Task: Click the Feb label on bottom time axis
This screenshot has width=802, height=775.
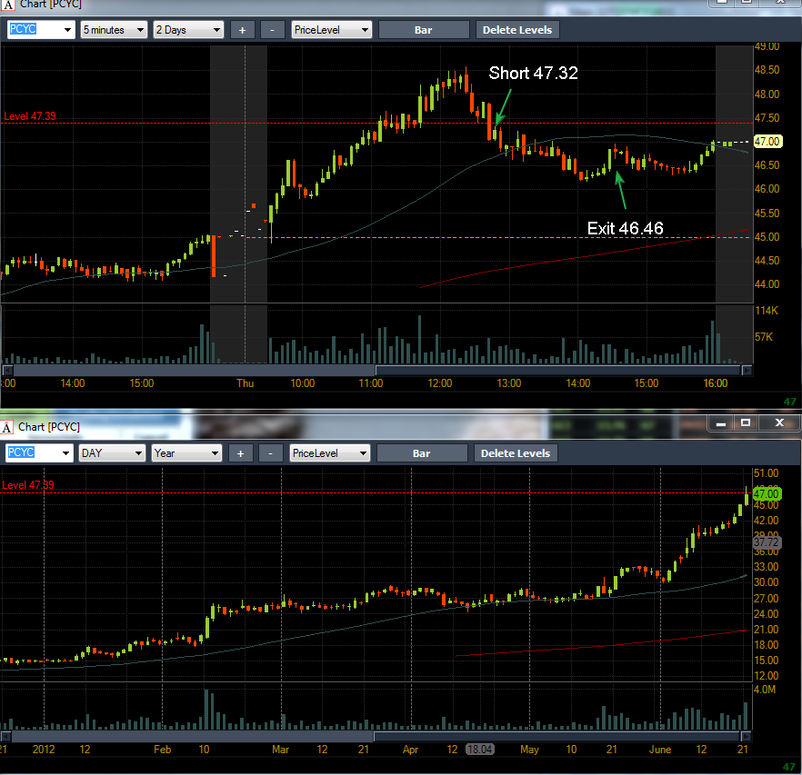Action: point(162,750)
